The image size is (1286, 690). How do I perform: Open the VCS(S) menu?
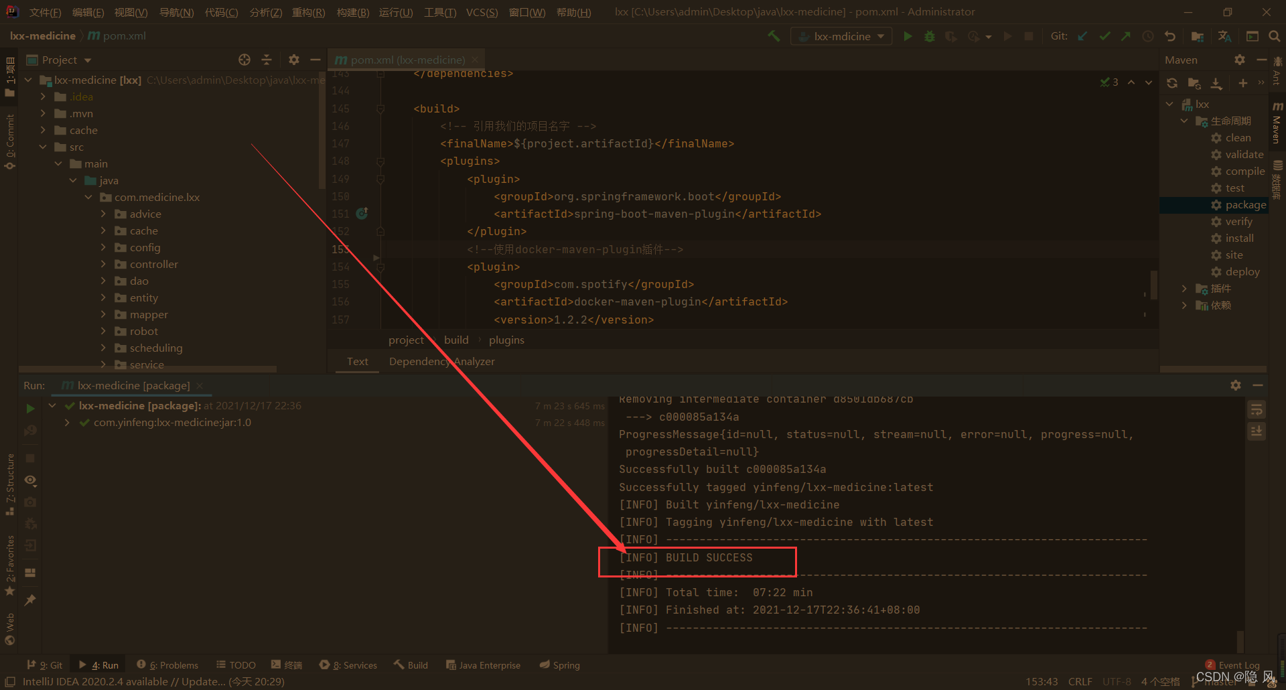click(x=482, y=12)
